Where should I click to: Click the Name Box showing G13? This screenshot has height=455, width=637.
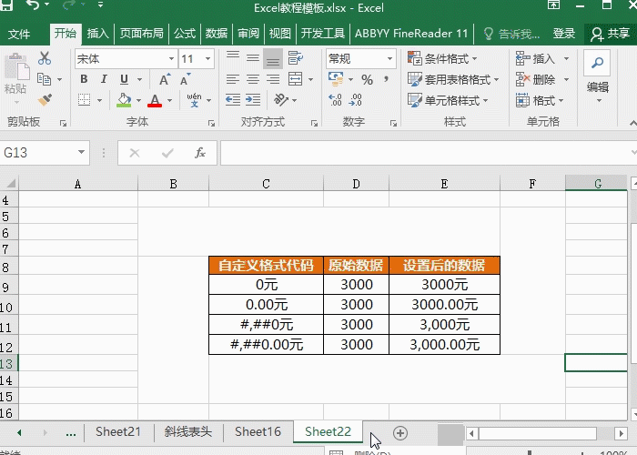(x=38, y=153)
